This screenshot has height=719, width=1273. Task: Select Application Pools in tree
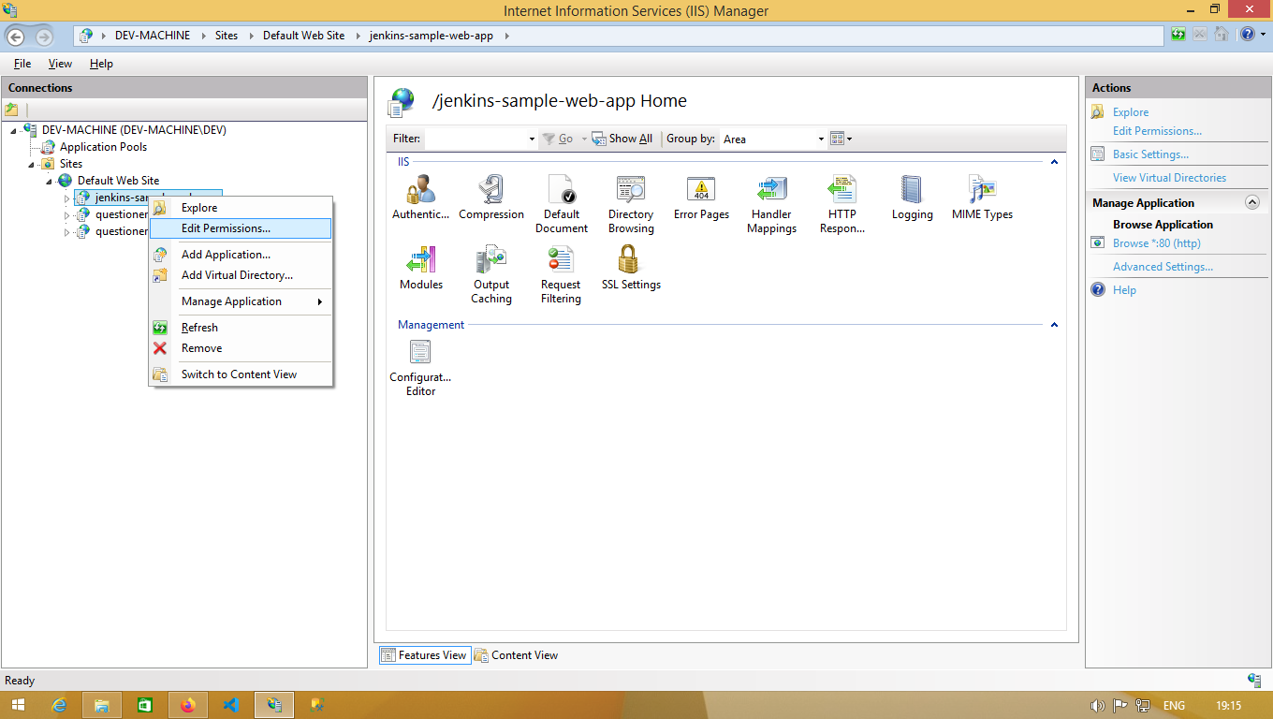(103, 147)
